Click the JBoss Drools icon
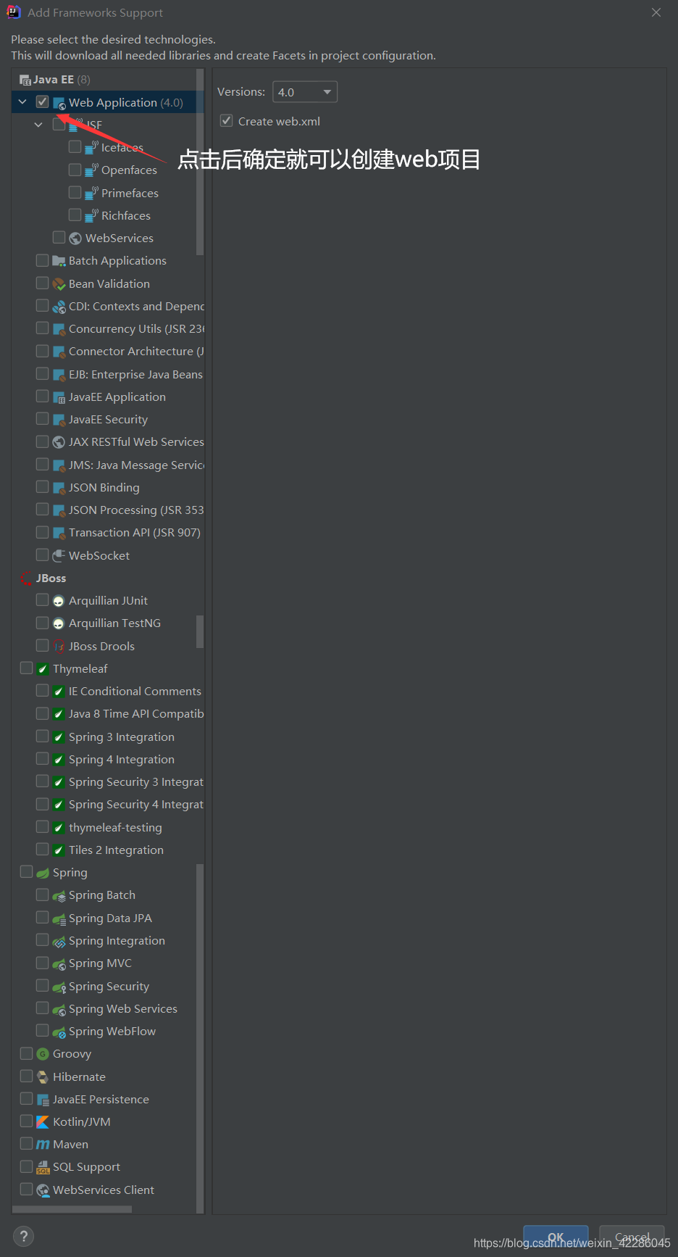Image resolution: width=678 pixels, height=1257 pixels. tap(59, 647)
